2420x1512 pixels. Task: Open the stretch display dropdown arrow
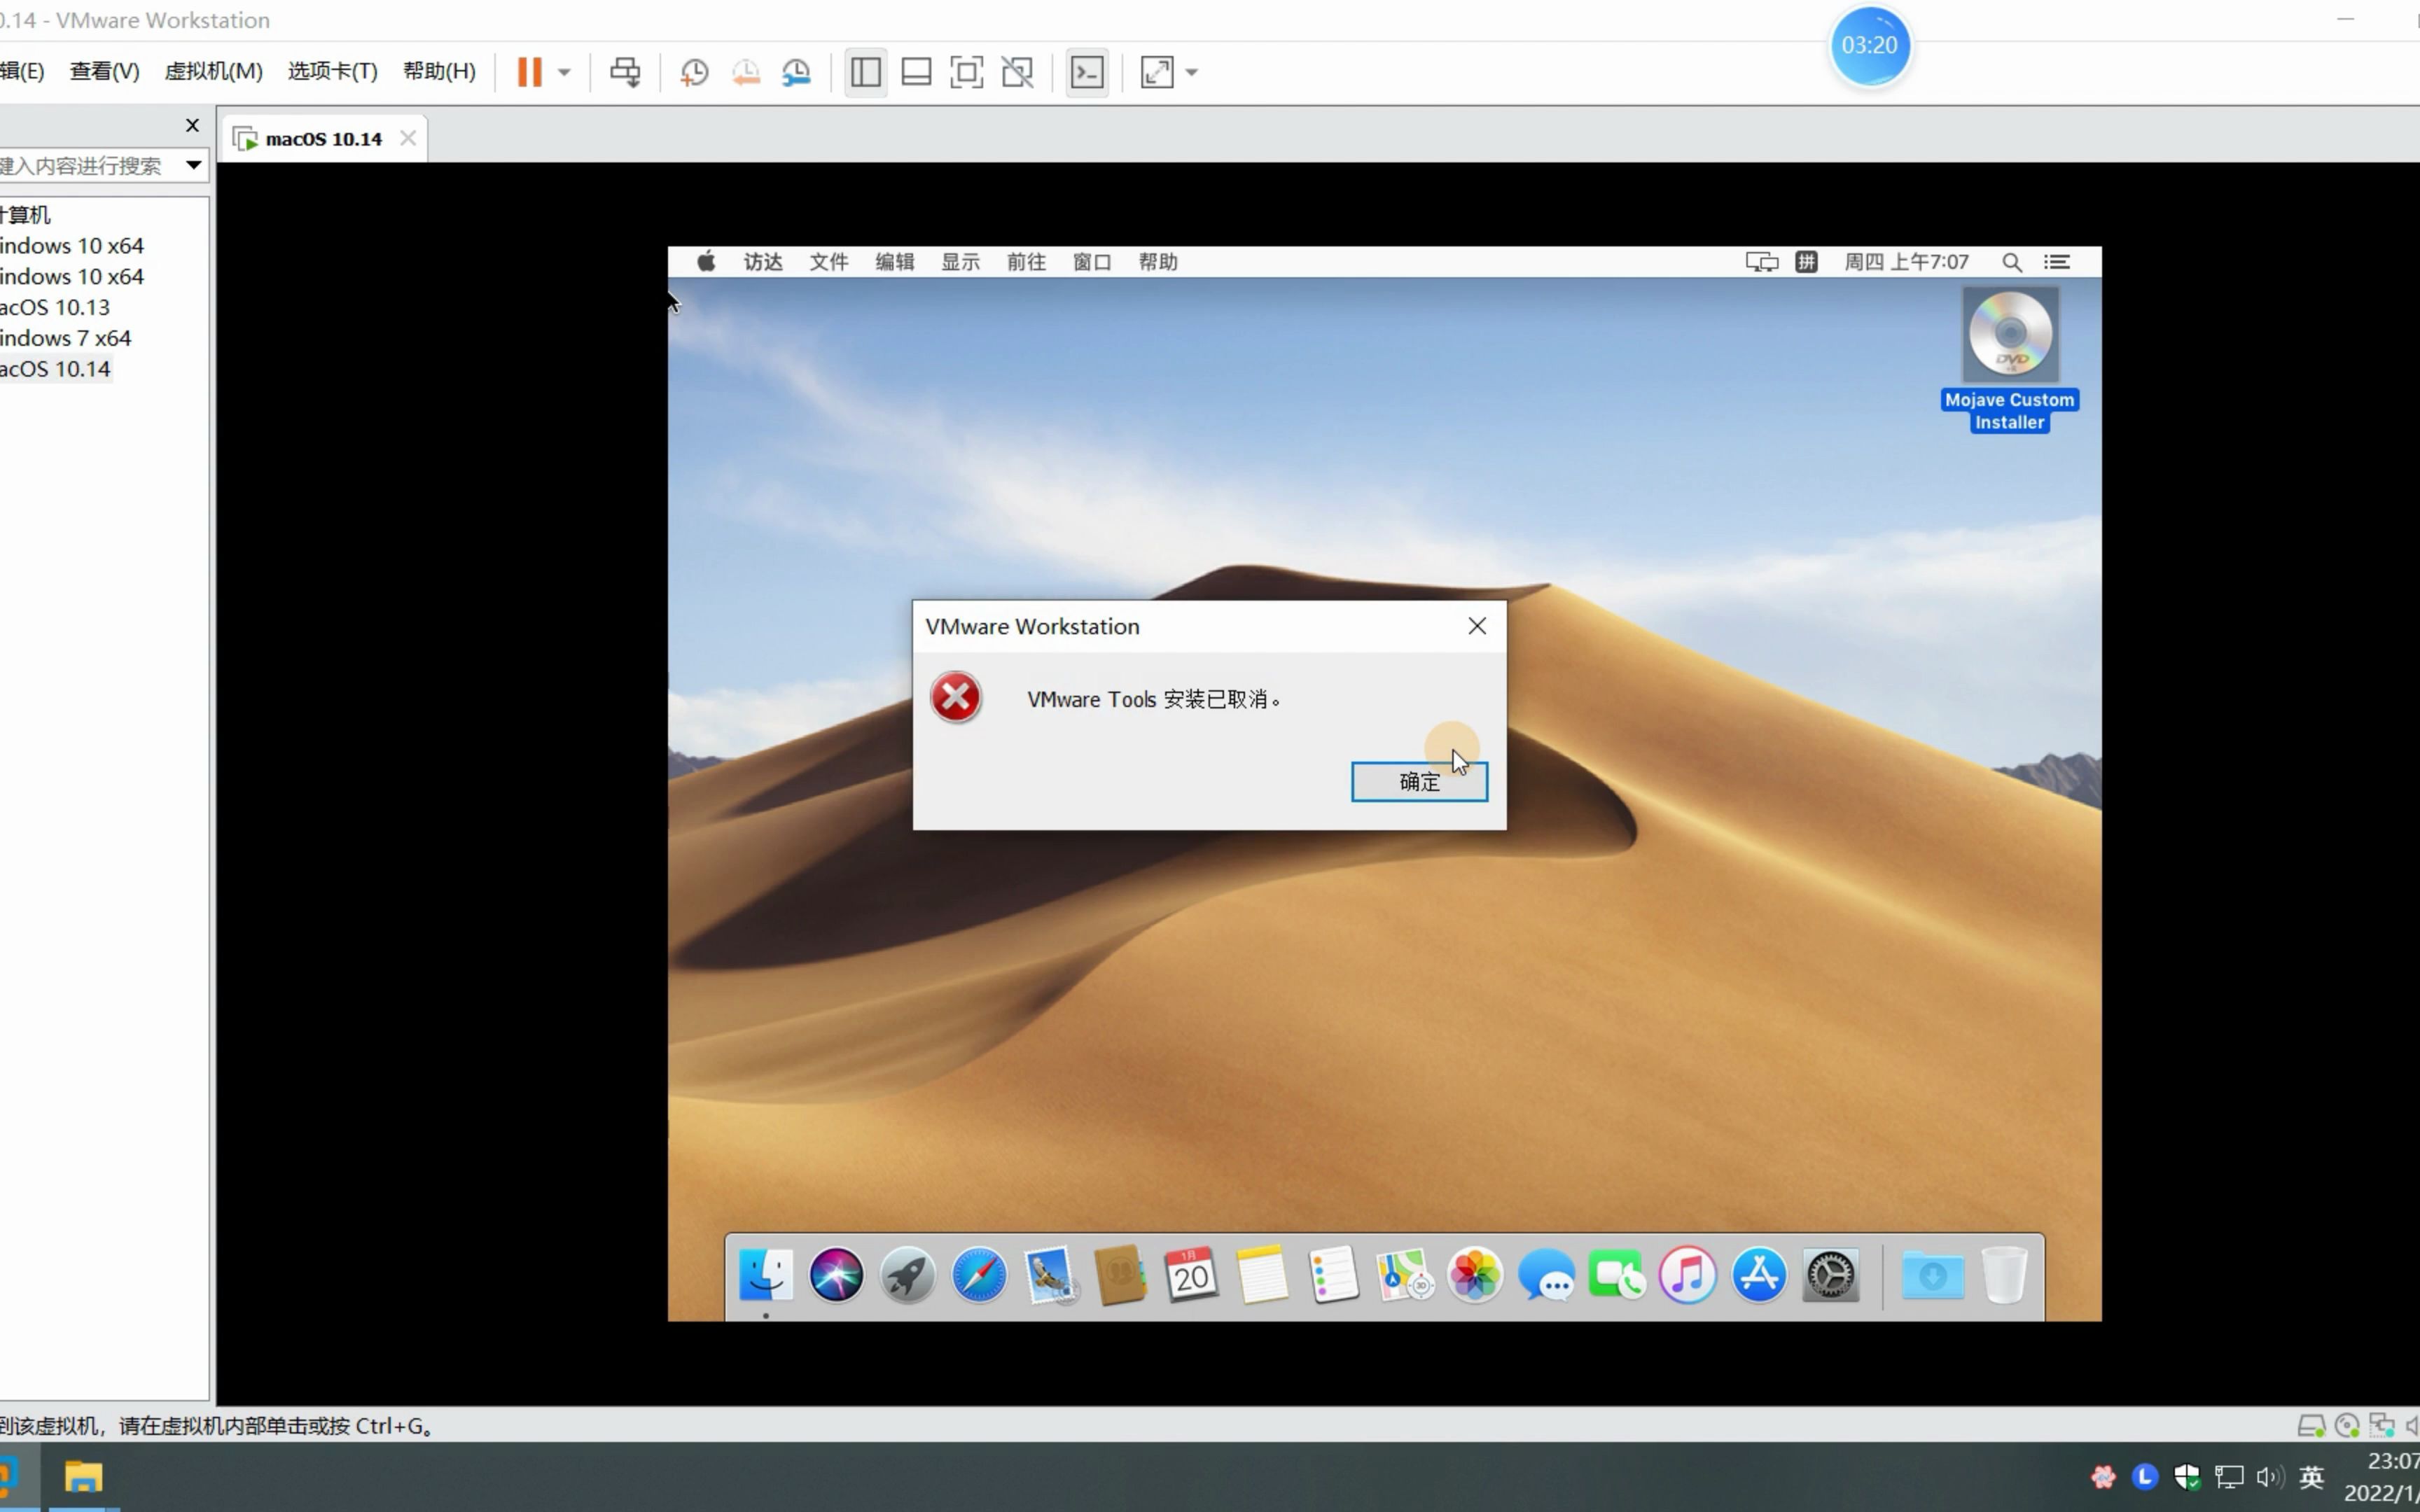click(x=1191, y=72)
